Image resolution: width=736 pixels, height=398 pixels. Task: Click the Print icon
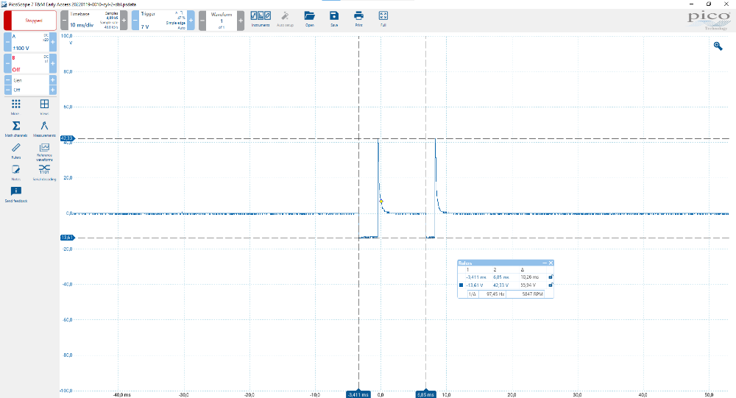[358, 18]
